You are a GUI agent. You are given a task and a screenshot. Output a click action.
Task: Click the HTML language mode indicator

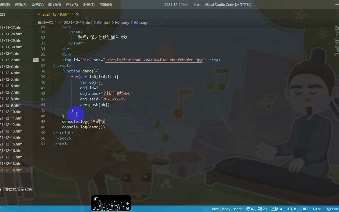click(x=318, y=209)
